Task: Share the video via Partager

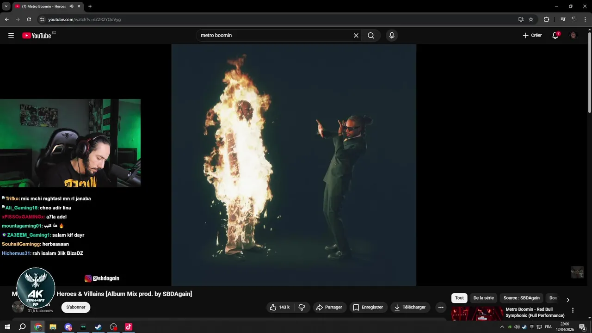Action: (x=329, y=307)
